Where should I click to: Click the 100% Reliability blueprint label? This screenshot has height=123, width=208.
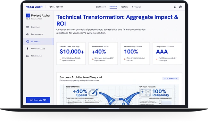pos(161,93)
